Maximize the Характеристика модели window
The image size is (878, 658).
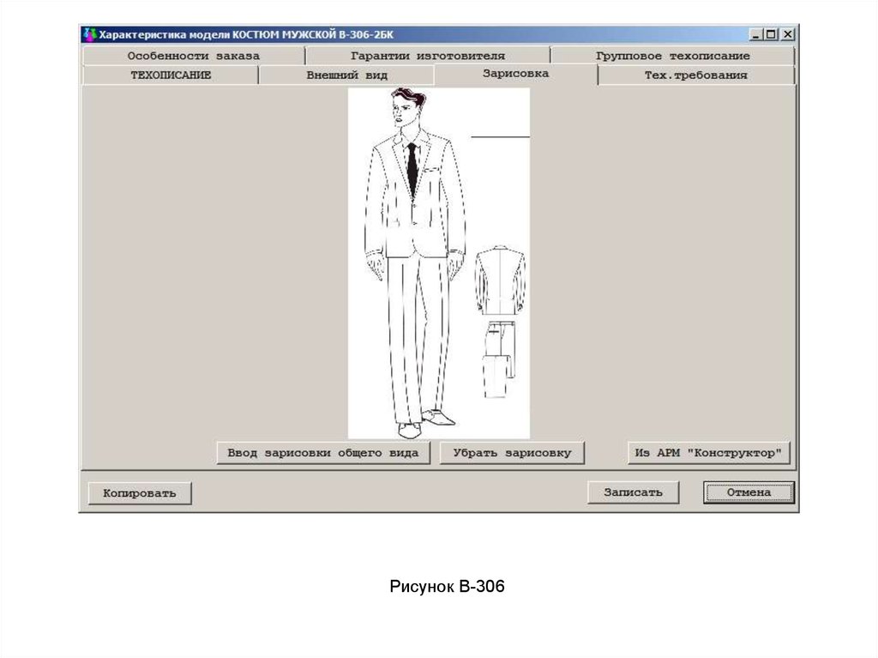[x=771, y=35]
